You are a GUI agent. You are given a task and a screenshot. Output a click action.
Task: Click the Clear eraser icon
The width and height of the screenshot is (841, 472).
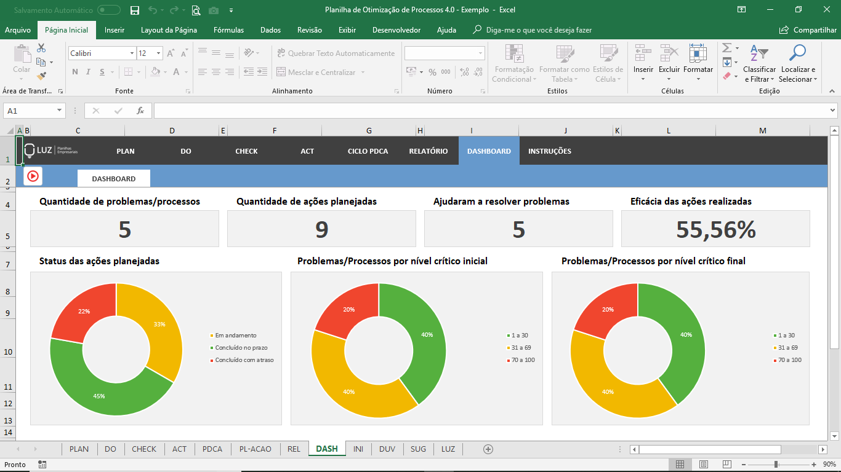click(726, 76)
